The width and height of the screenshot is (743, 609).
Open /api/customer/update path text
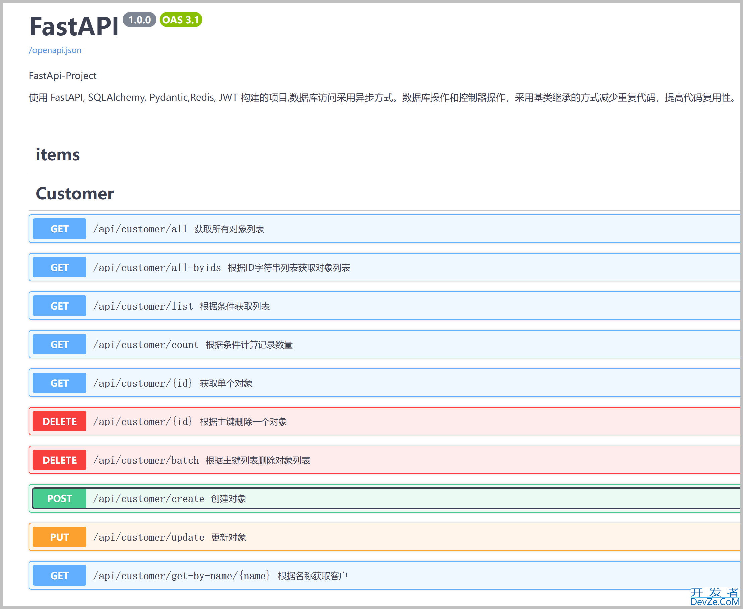tap(149, 537)
